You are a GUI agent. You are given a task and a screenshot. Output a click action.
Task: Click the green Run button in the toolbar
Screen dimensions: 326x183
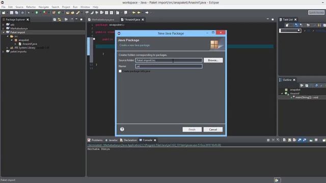37,13
